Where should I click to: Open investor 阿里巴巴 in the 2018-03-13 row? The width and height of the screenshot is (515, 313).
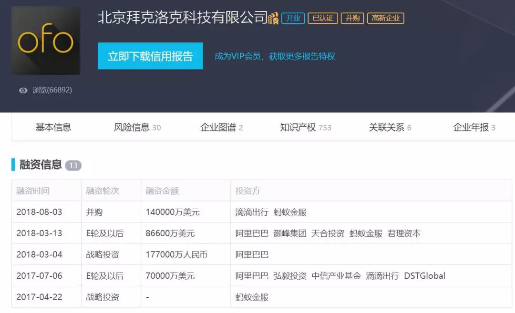[252, 233]
